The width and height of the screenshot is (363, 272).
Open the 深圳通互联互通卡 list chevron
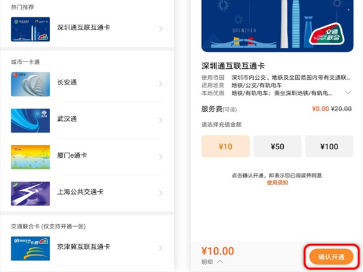(160, 29)
